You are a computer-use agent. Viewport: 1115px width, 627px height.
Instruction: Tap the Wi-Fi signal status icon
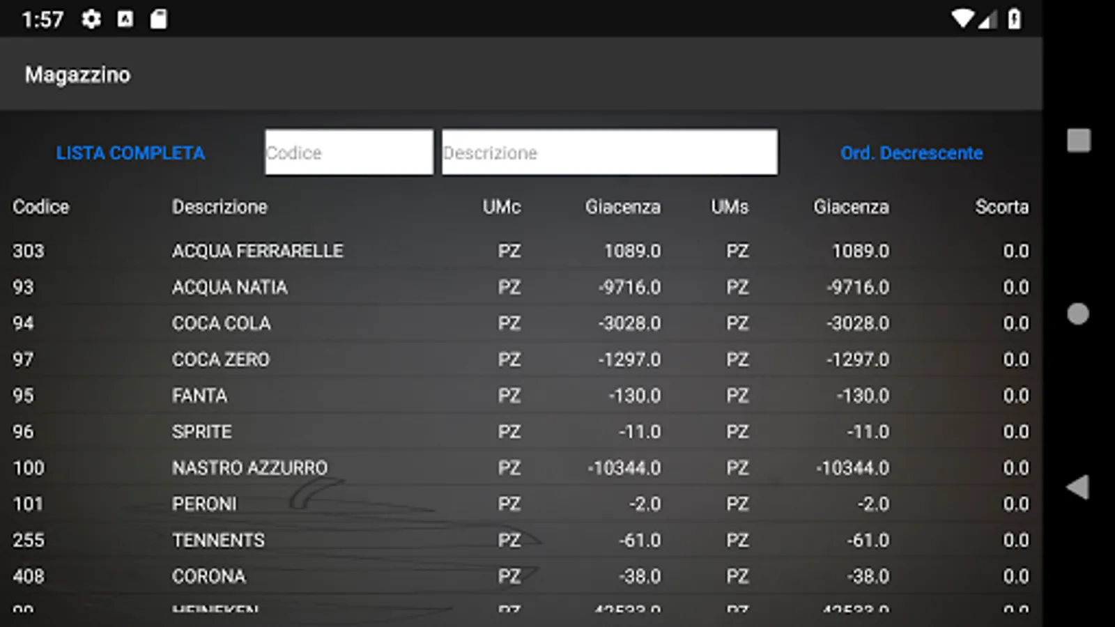(x=962, y=19)
